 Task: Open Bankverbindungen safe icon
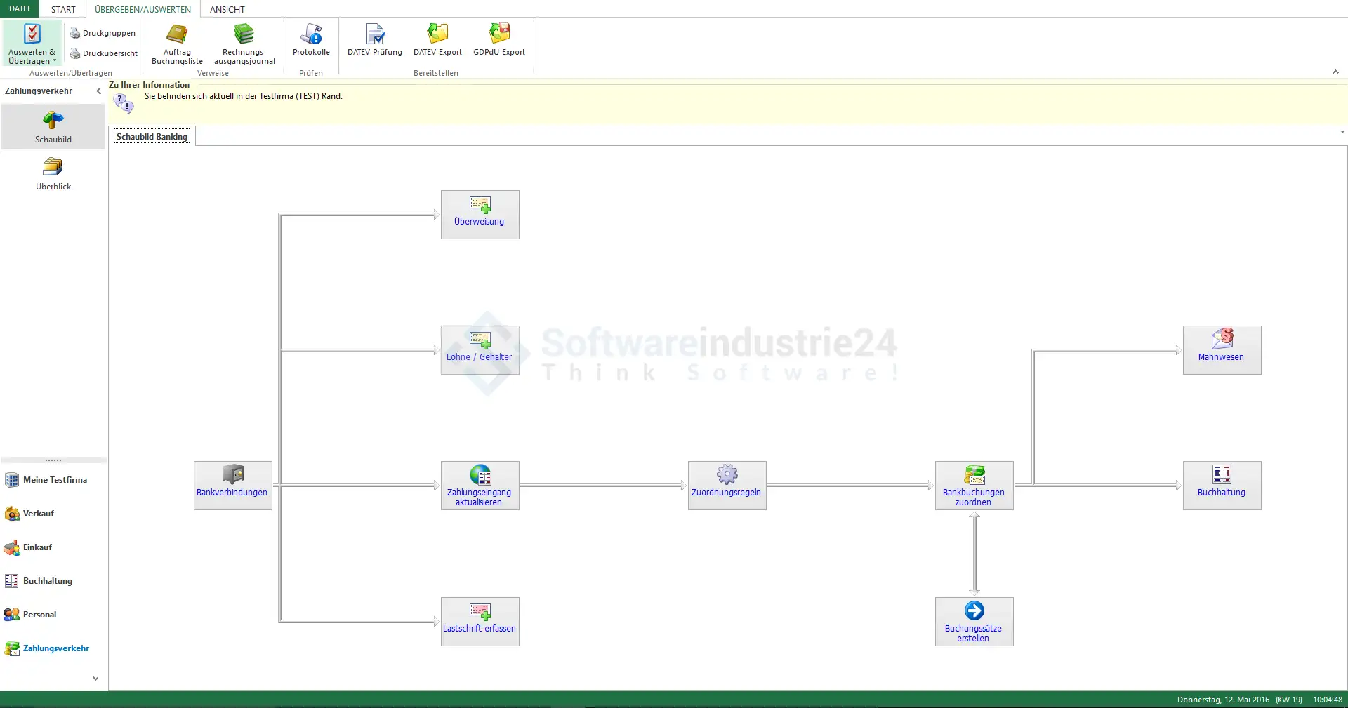(x=232, y=475)
